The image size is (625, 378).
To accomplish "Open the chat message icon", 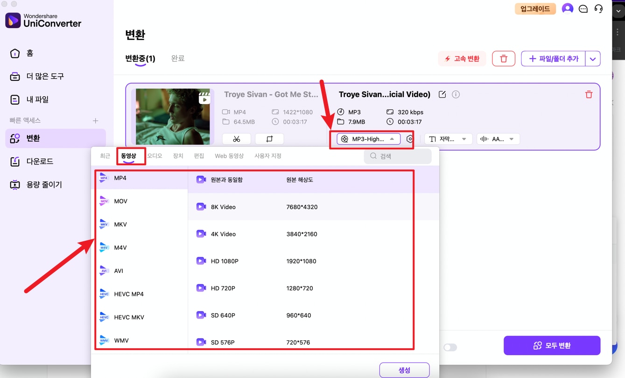I will (583, 8).
